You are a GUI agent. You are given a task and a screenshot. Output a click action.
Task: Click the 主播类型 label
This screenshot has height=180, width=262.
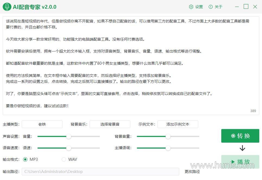(11, 125)
